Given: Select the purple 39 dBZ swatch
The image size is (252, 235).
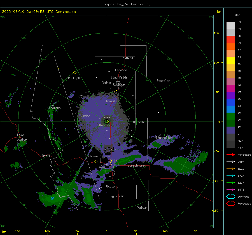Looking at the screenshot, I should click(231, 95).
